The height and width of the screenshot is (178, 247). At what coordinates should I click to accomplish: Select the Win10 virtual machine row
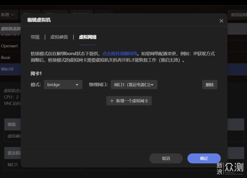coord(8,69)
